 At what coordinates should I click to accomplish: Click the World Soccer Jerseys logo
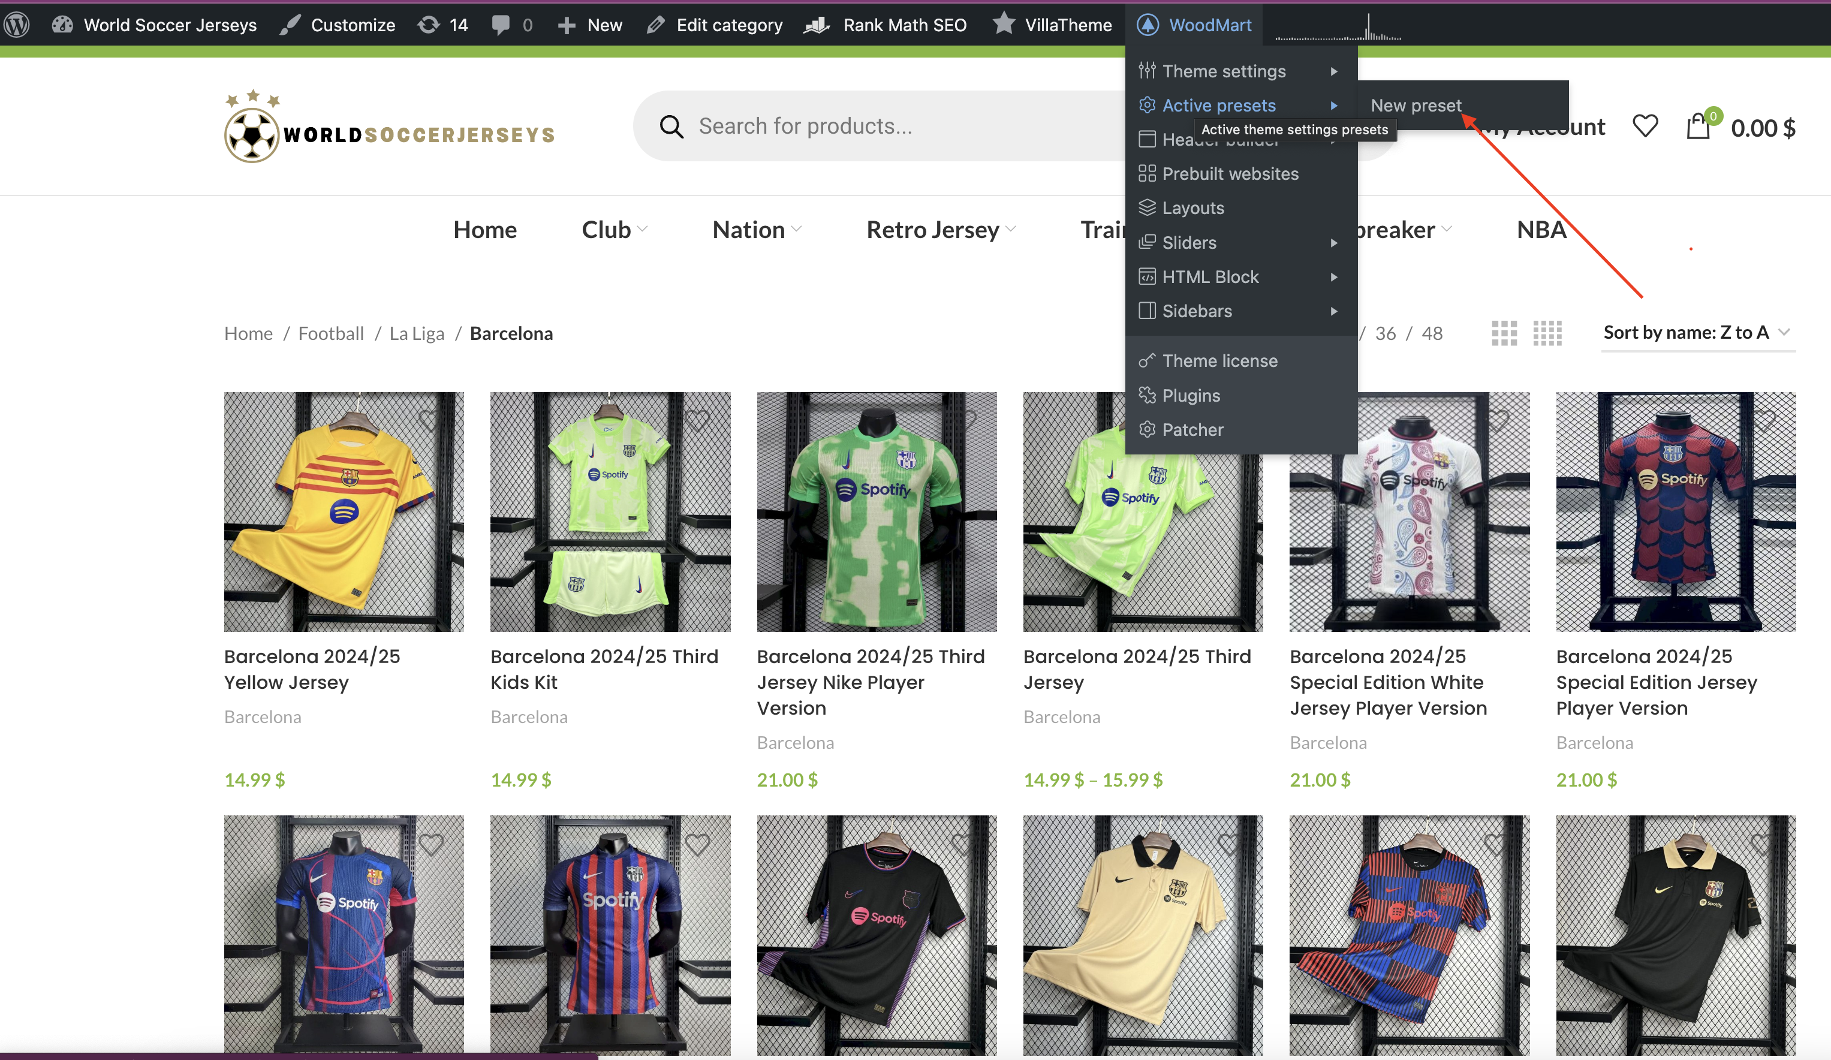(390, 127)
